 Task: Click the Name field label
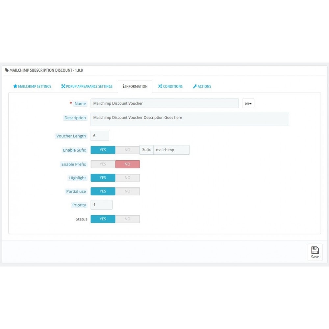click(x=80, y=104)
